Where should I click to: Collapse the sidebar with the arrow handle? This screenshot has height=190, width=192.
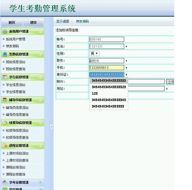51,127
